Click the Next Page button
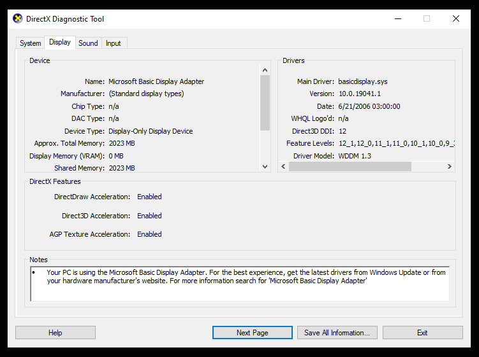This screenshot has height=357, width=479. pyautogui.click(x=253, y=333)
